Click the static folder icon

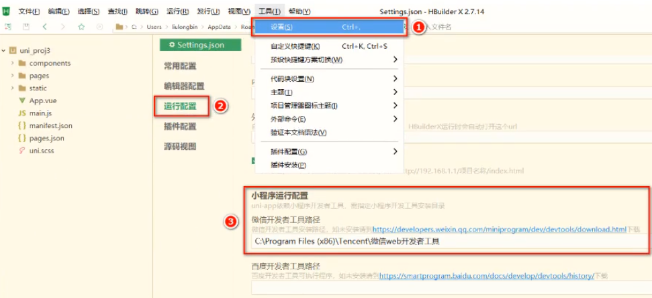[x=22, y=88]
